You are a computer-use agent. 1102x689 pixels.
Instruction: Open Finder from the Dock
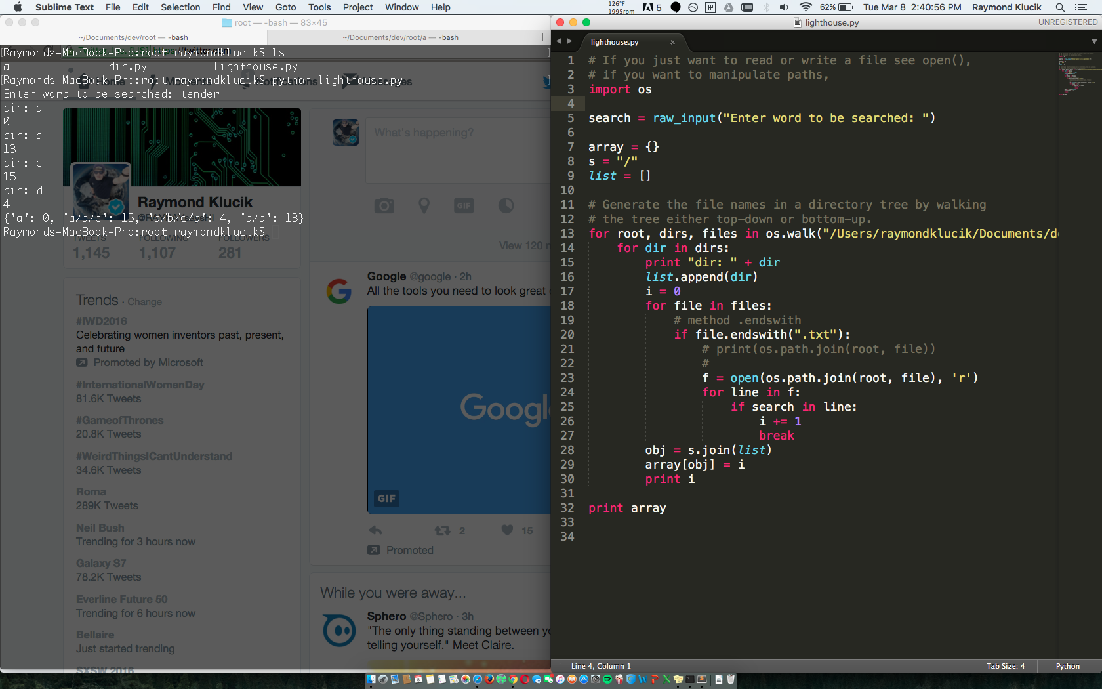pos(371,679)
